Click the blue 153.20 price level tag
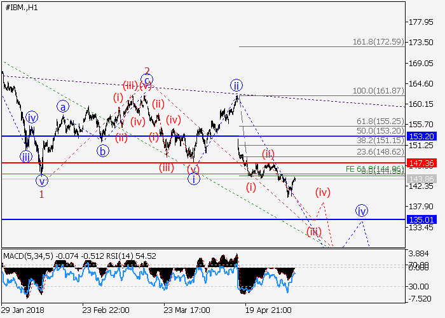 point(421,136)
